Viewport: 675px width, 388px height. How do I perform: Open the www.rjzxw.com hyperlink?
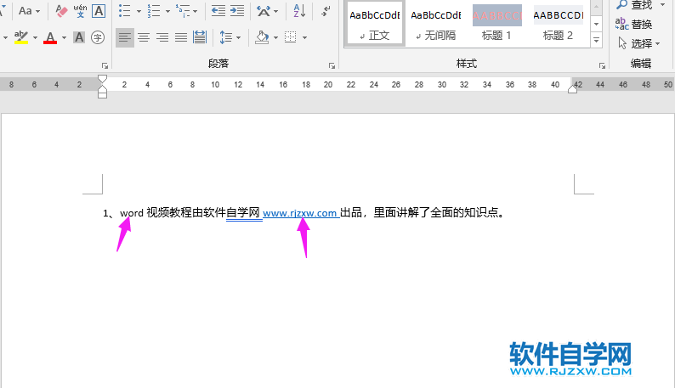[299, 213]
